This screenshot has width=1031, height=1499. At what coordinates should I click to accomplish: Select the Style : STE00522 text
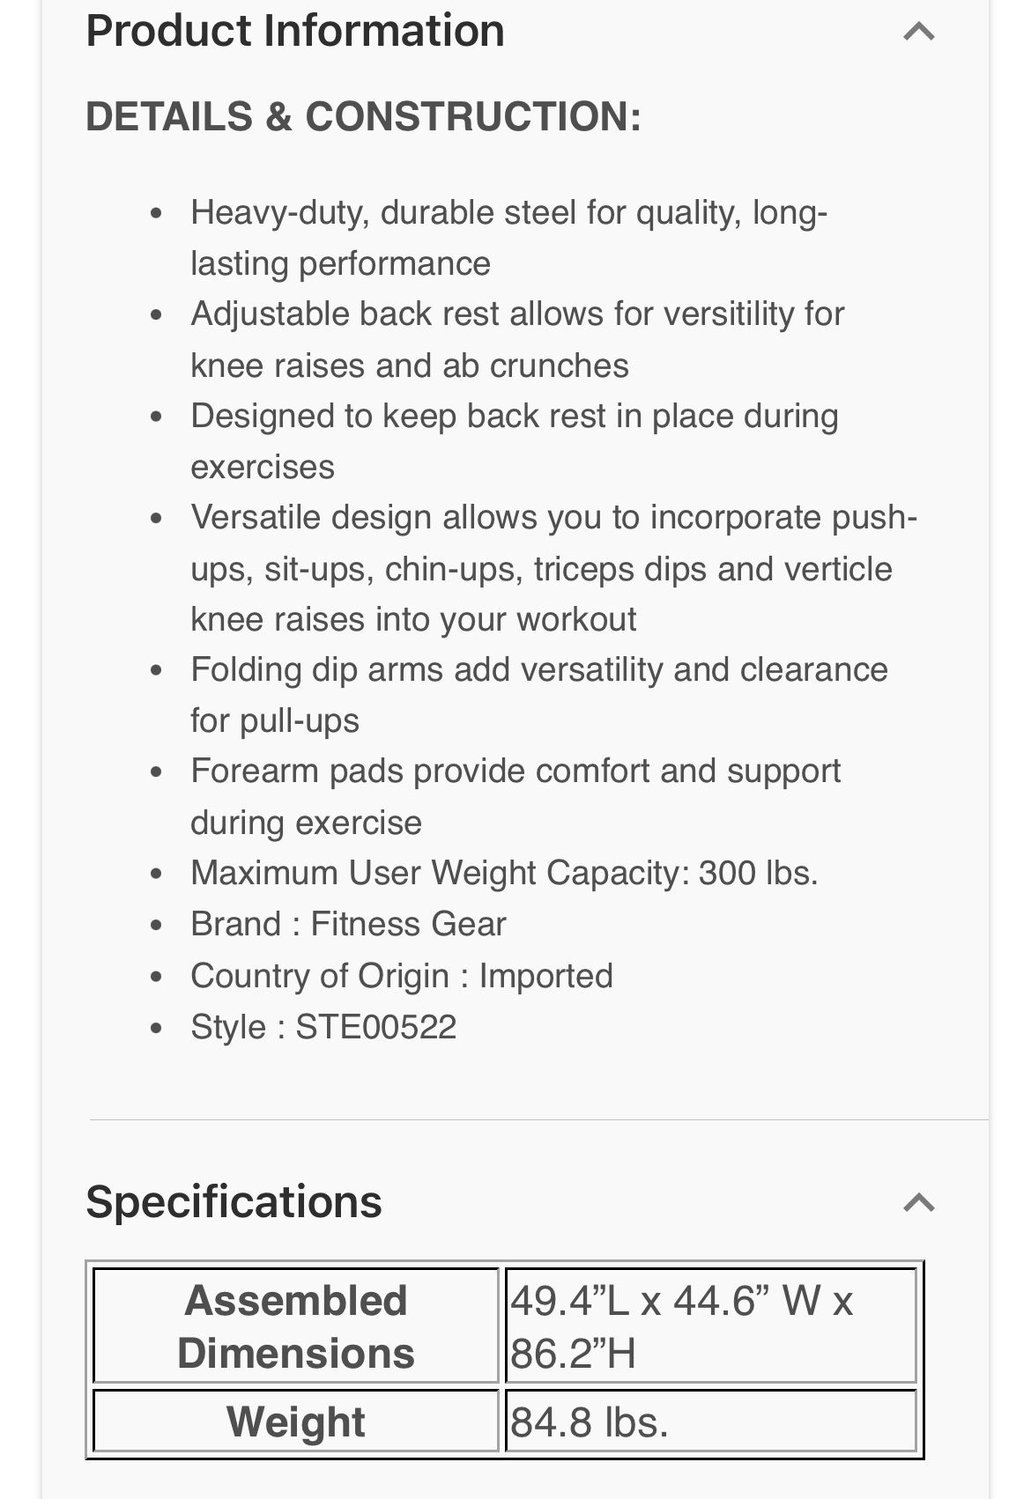[x=323, y=1027]
